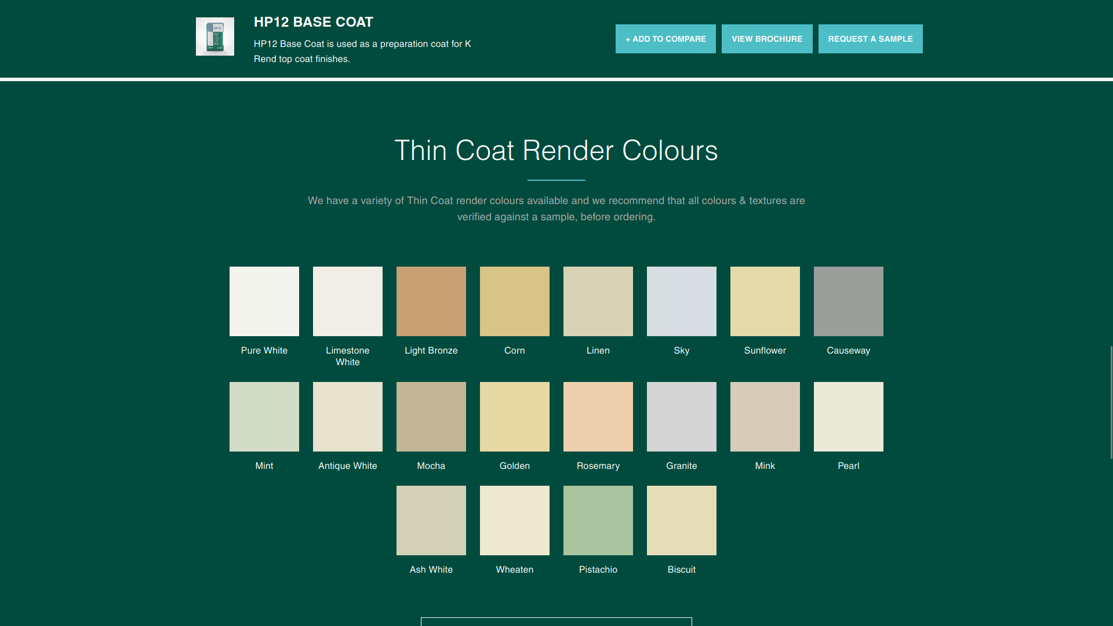Screen dimensions: 1113x626
Task: Select the Limestone White colour swatch
Action: tap(348, 301)
